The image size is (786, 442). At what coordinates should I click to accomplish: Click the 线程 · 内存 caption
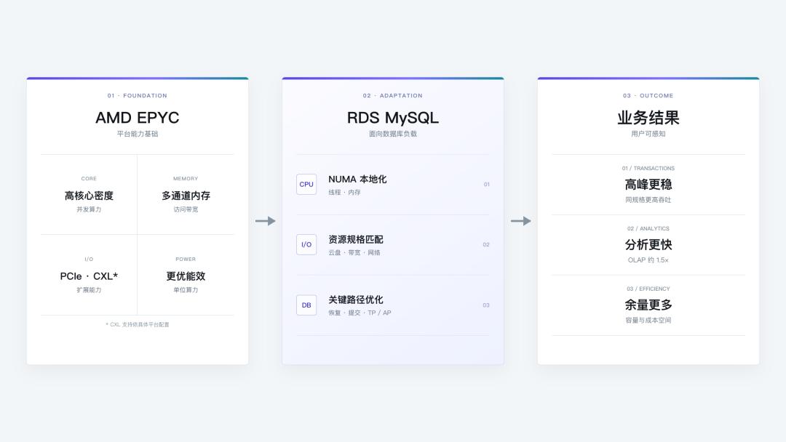click(x=344, y=192)
